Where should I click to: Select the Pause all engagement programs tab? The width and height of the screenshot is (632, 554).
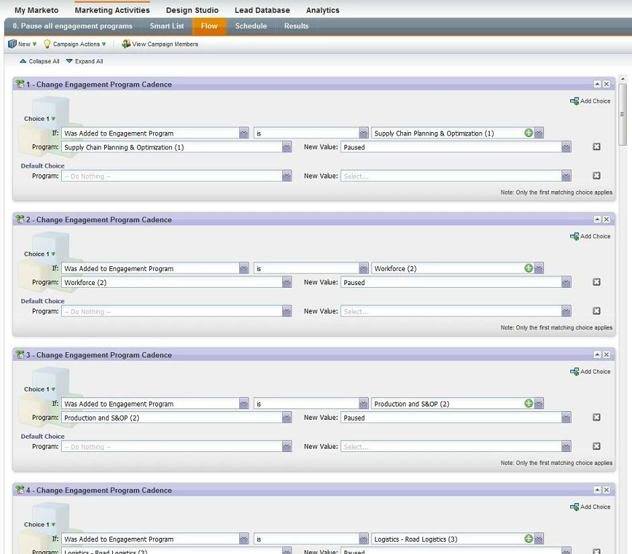pyautogui.click(x=73, y=26)
